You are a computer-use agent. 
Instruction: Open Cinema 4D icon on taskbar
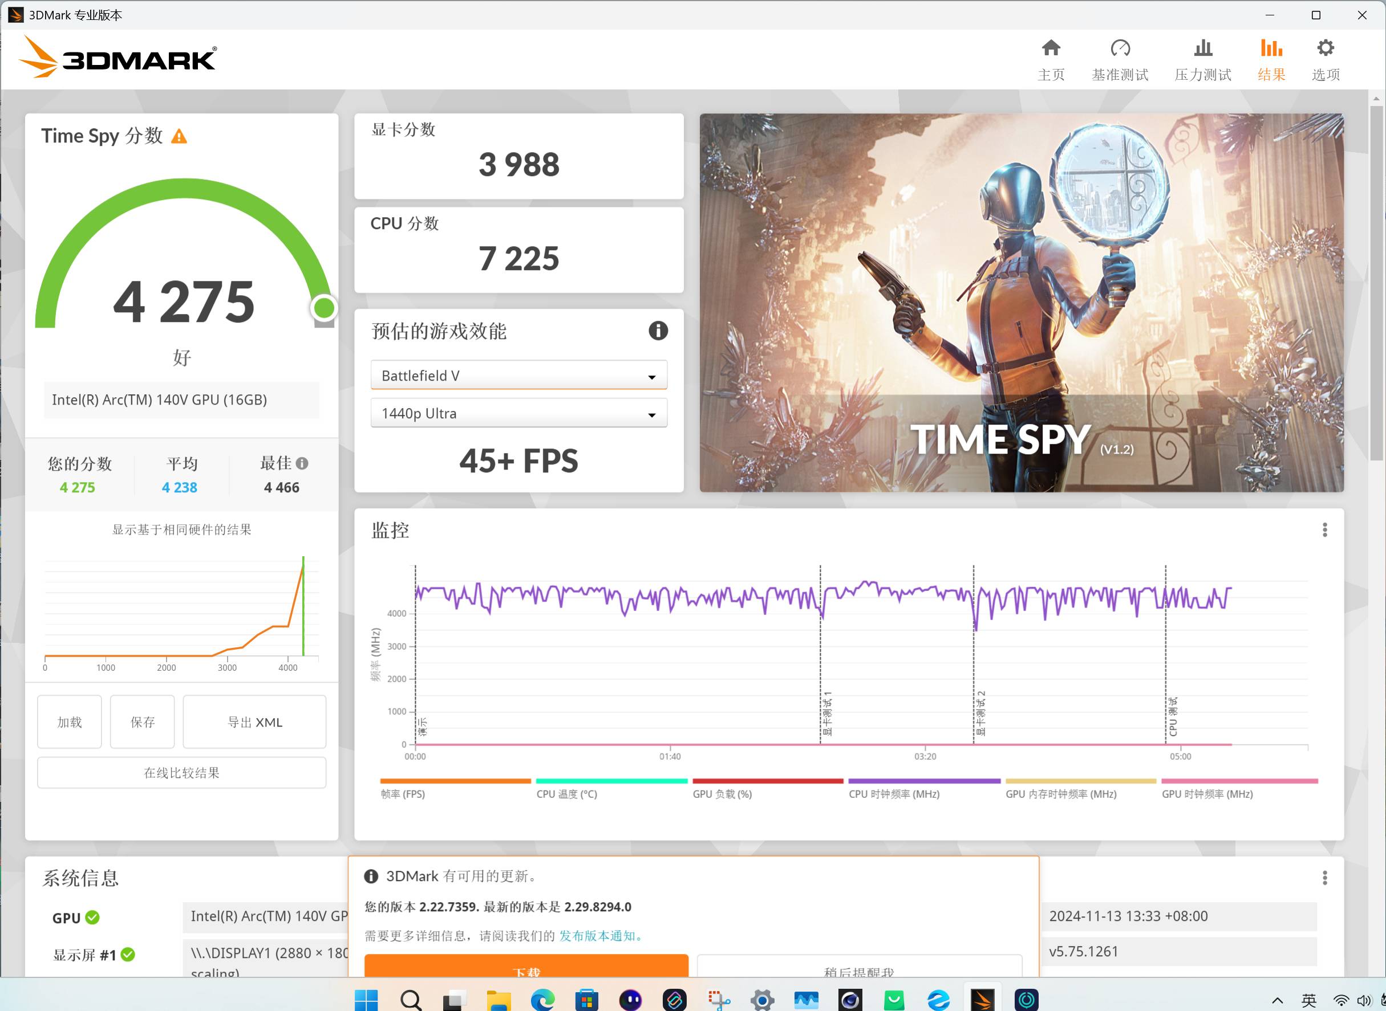(850, 1001)
